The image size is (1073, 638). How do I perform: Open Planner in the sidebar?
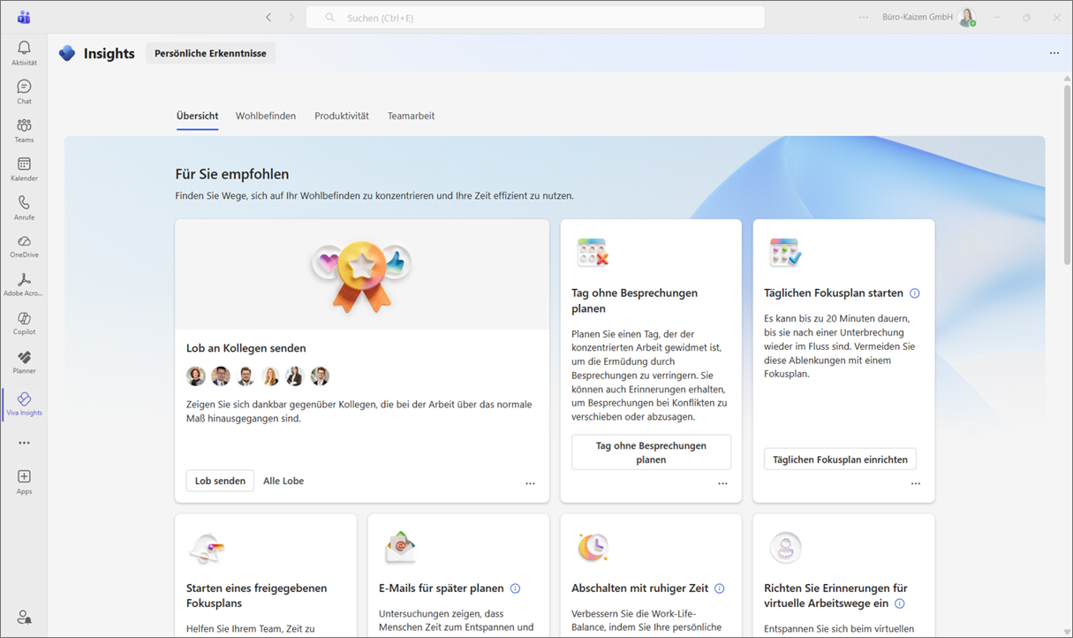[24, 361]
